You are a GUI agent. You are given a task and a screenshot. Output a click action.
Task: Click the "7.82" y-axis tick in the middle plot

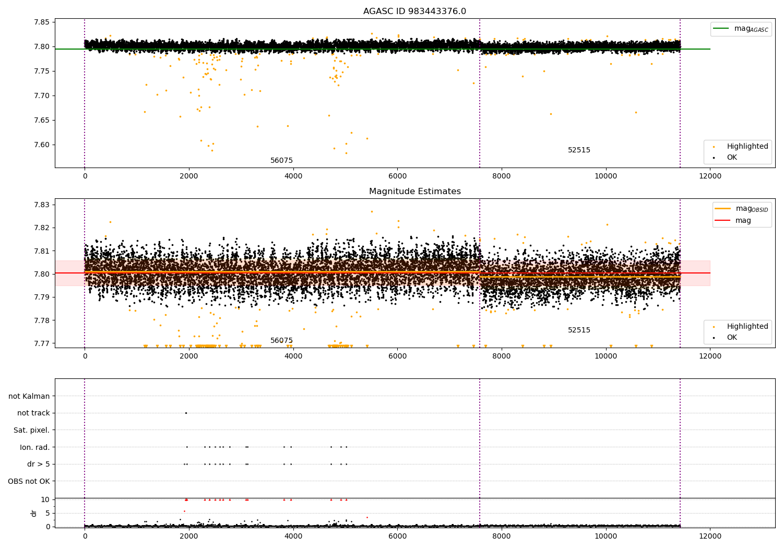[42, 228]
